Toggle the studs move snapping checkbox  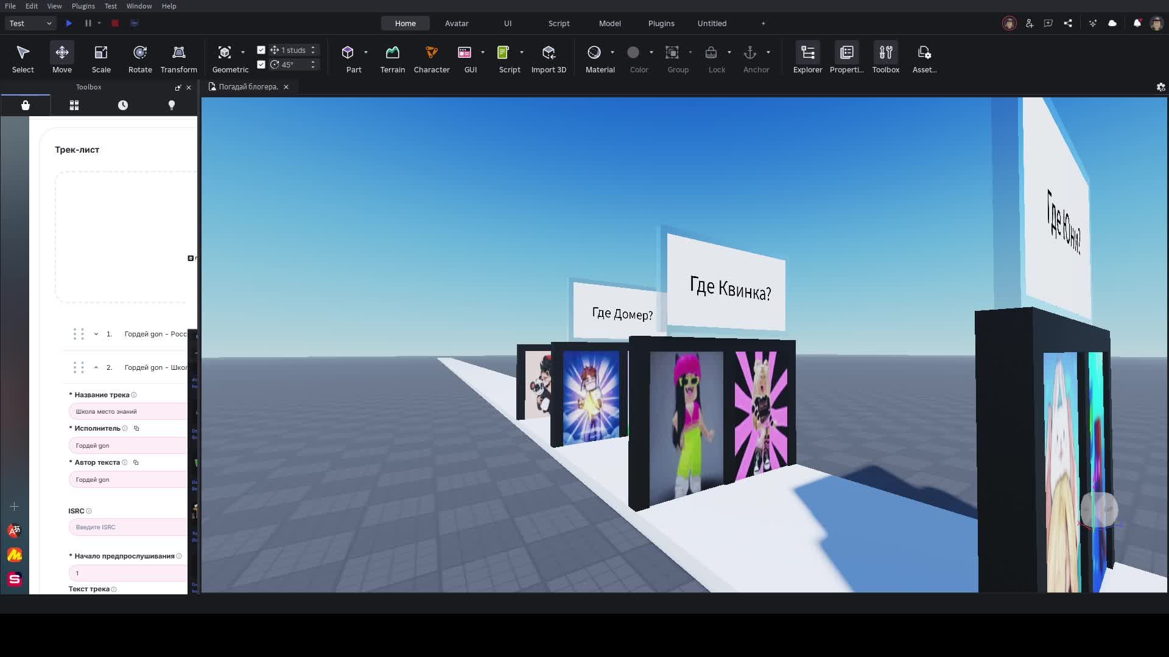261,50
